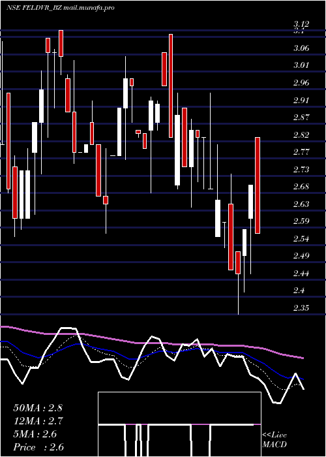Click the MACD inset panel
Image resolution: width=326 pixels, height=457 pixels.
(x=179, y=424)
